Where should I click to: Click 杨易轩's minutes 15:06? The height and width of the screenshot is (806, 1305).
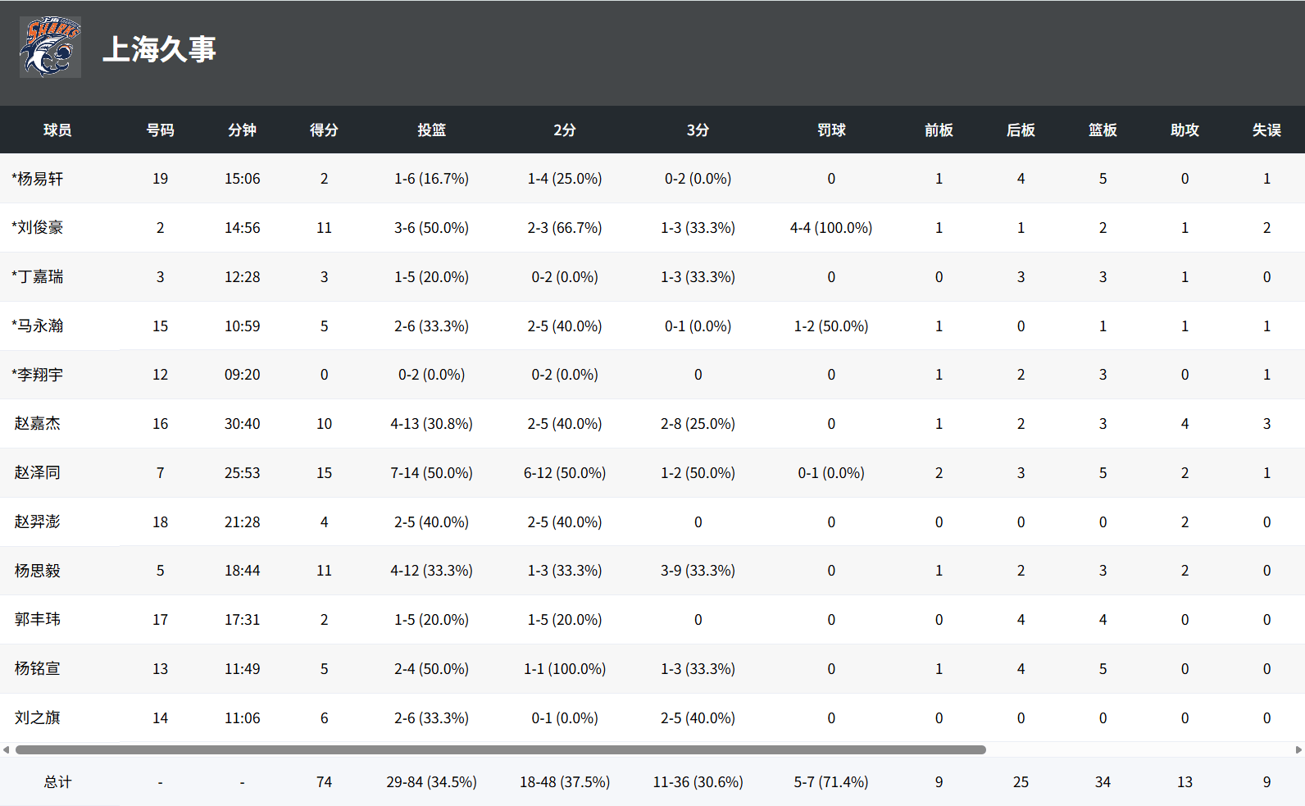[x=242, y=179]
